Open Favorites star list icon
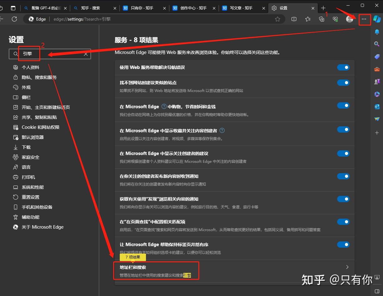This screenshot has height=296, width=383. point(308,19)
